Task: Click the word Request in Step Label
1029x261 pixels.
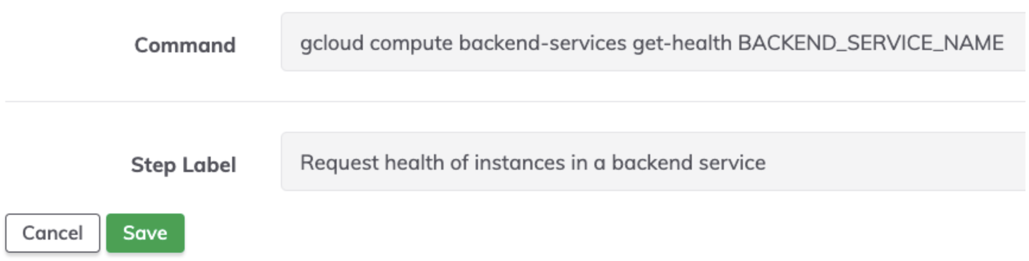Action: coord(339,163)
